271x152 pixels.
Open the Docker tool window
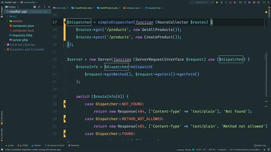coord(36,145)
